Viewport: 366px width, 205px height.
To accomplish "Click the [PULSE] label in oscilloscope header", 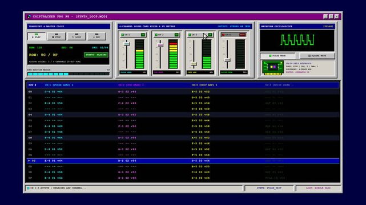I will point(328,26).
